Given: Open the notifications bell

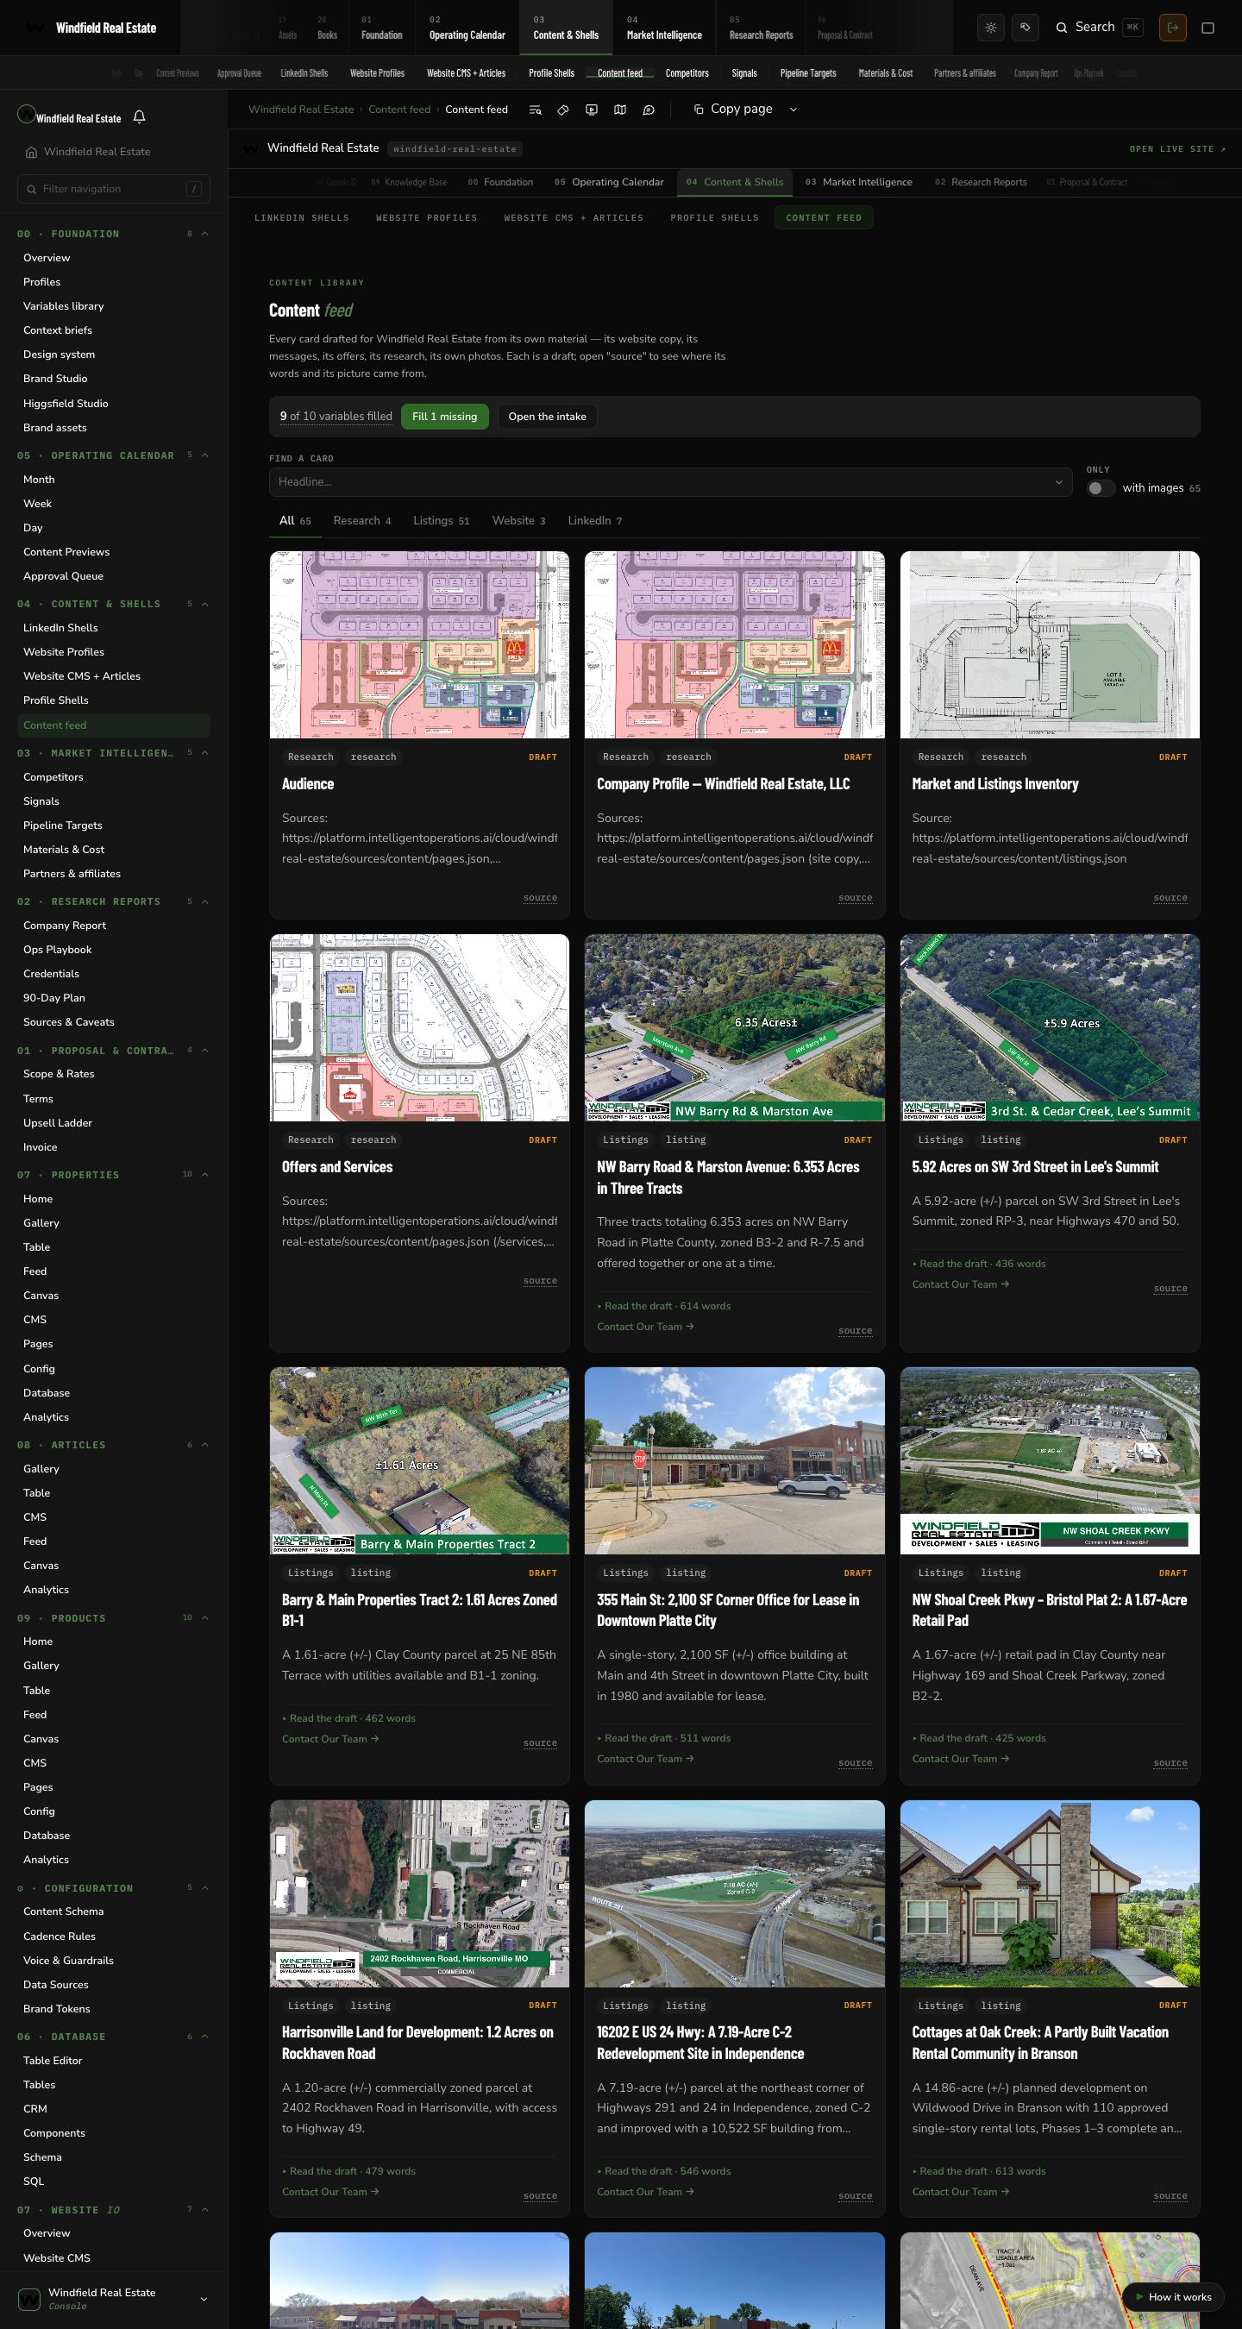Looking at the screenshot, I should (x=139, y=116).
